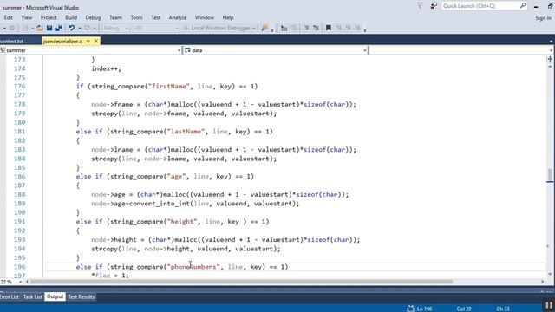Viewport: 555px width, 312px height.
Task: Click the split editor icon above vertical scrollbar
Action: point(550,59)
